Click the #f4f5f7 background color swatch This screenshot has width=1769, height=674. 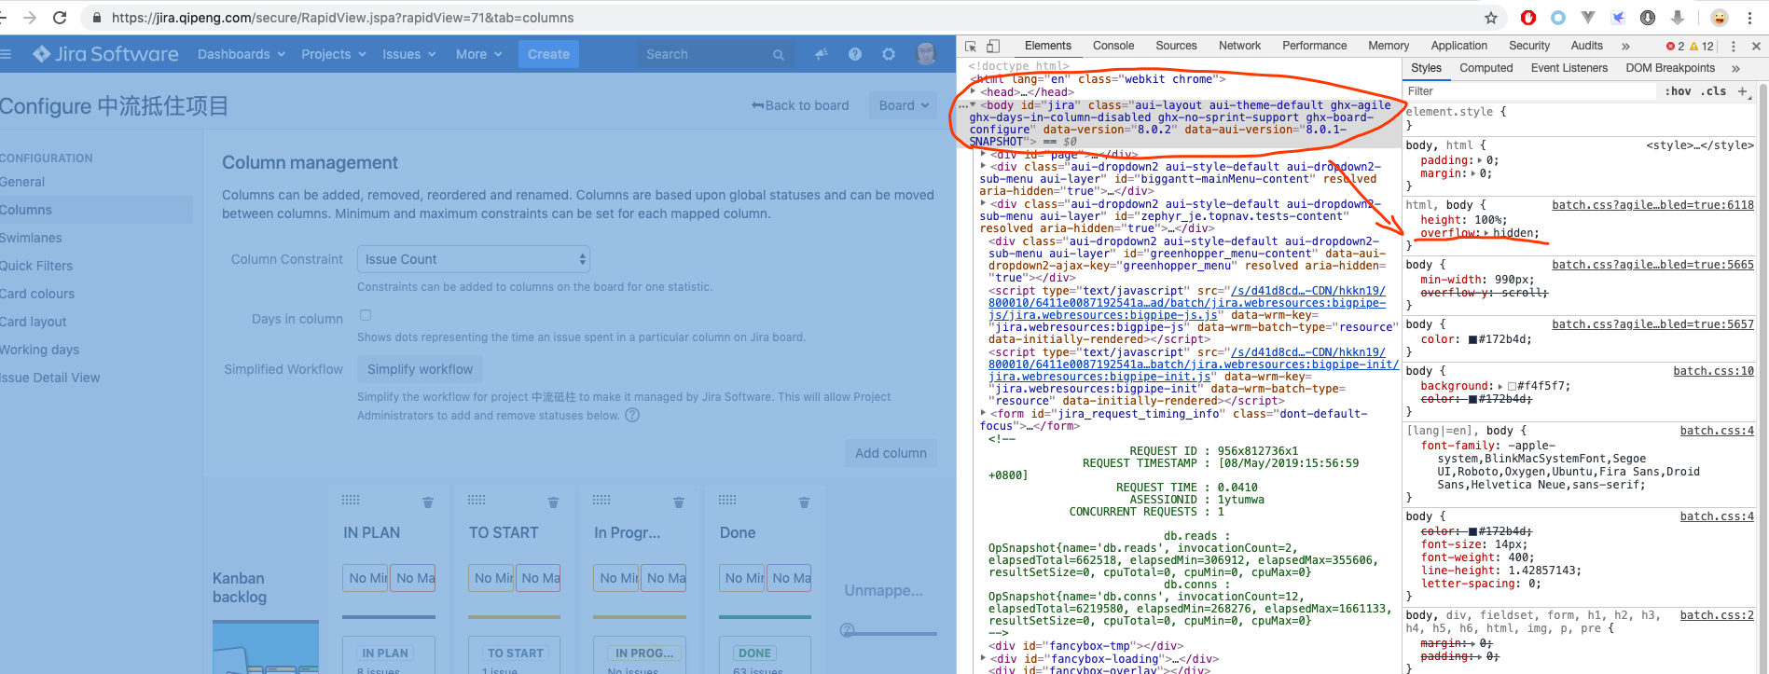[1512, 386]
